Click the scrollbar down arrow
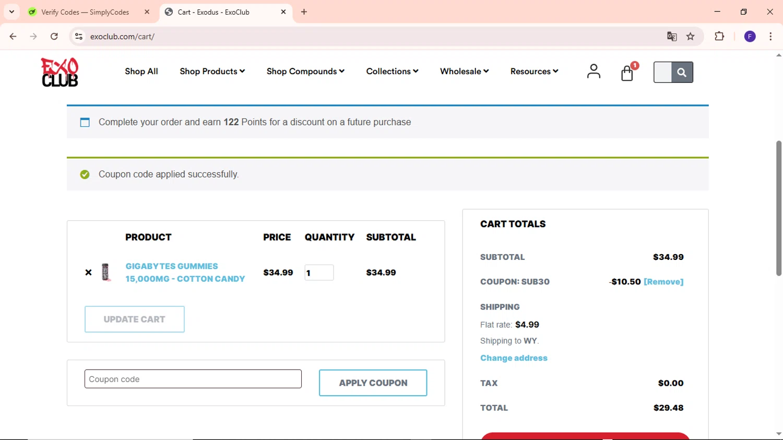Screen dimensions: 783x440 (x=778, y=434)
